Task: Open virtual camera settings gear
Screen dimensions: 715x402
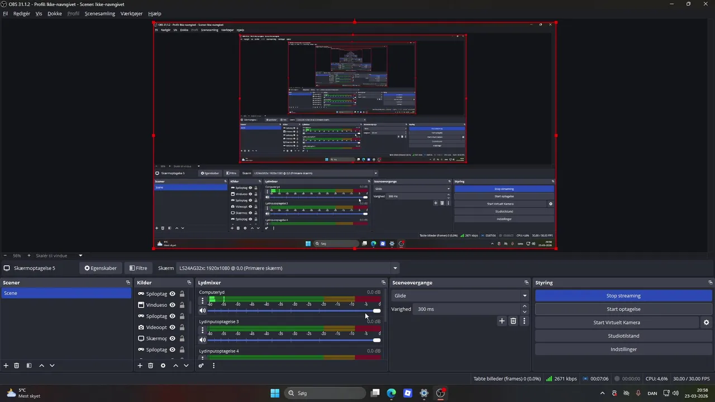Action: 706,323
